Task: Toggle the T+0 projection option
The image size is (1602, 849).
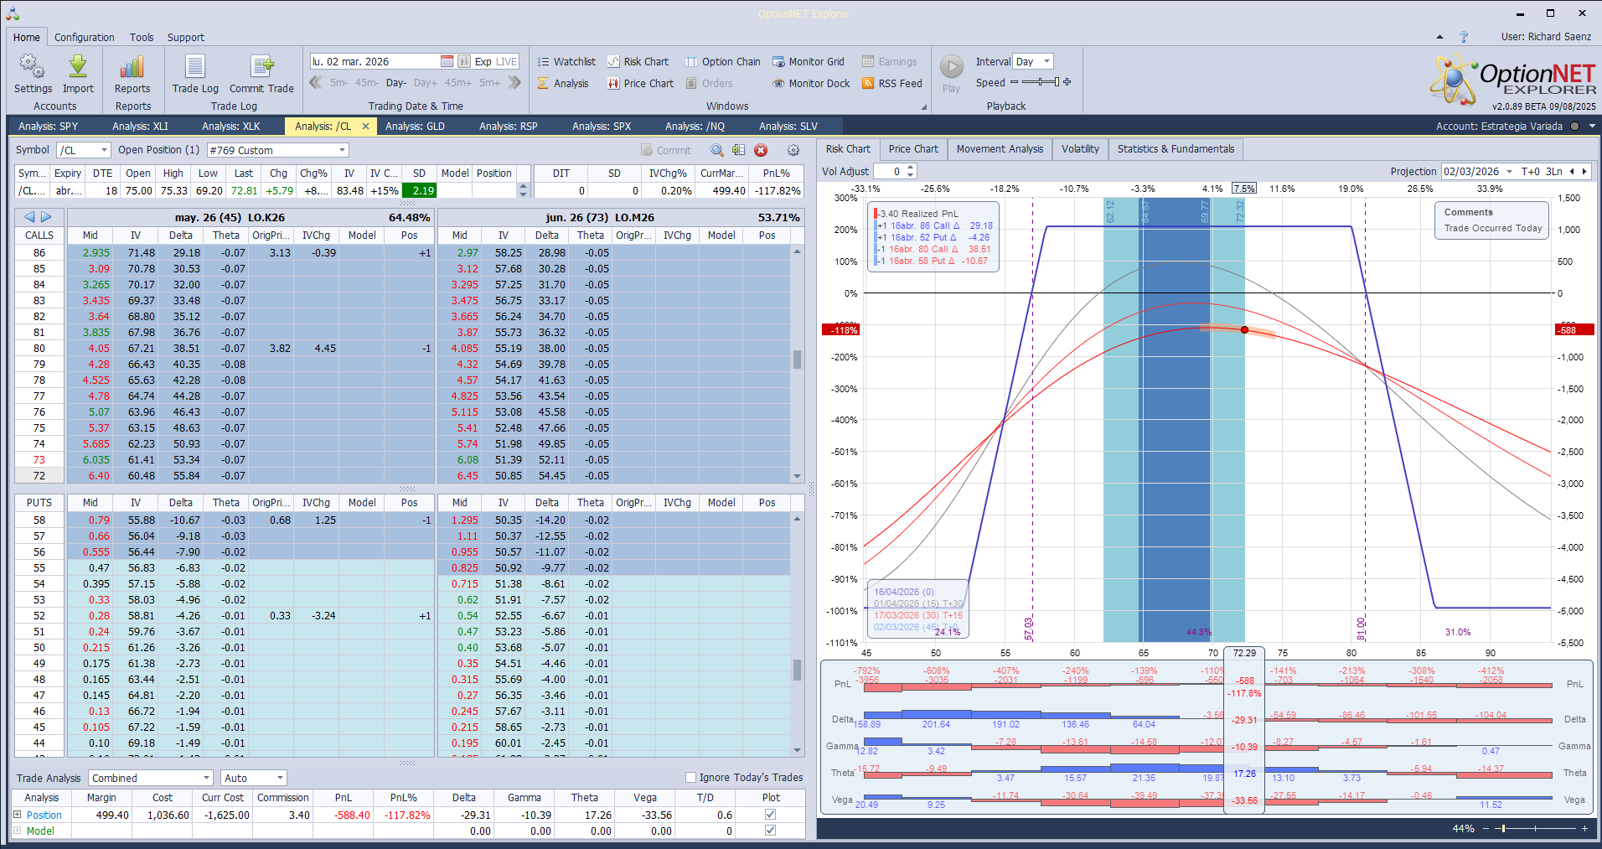Action: coord(1530,171)
